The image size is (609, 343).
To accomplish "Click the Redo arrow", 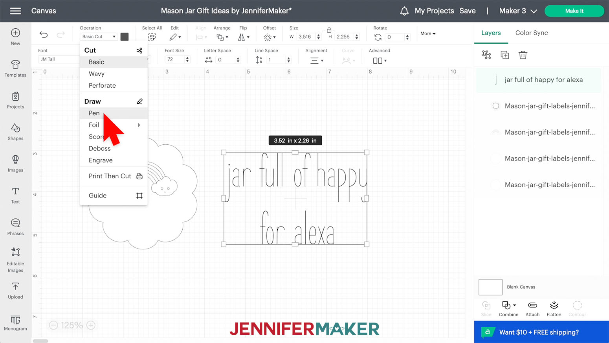I will (x=61, y=35).
